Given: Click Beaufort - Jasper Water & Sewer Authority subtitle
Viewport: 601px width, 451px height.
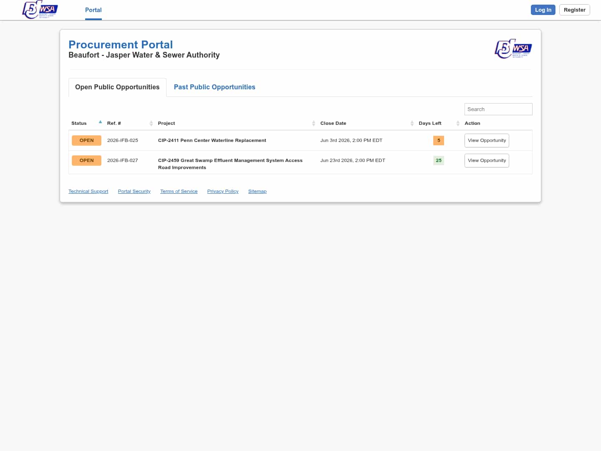Looking at the screenshot, I should [144, 55].
